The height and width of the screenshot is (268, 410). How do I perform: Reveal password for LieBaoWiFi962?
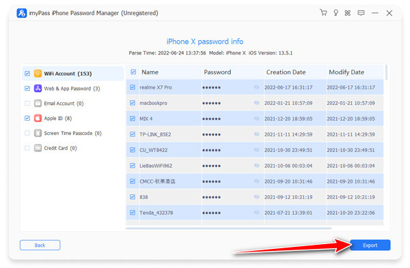coord(256,166)
